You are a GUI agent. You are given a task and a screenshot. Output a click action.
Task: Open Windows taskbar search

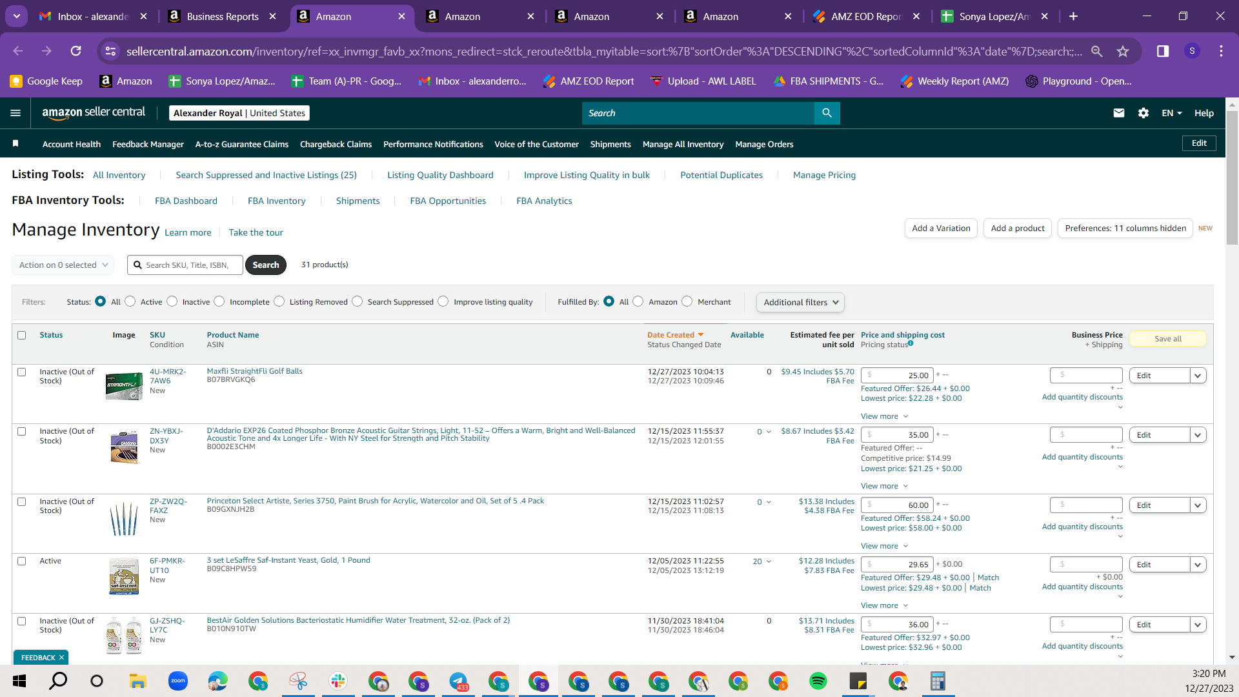pos(58,681)
